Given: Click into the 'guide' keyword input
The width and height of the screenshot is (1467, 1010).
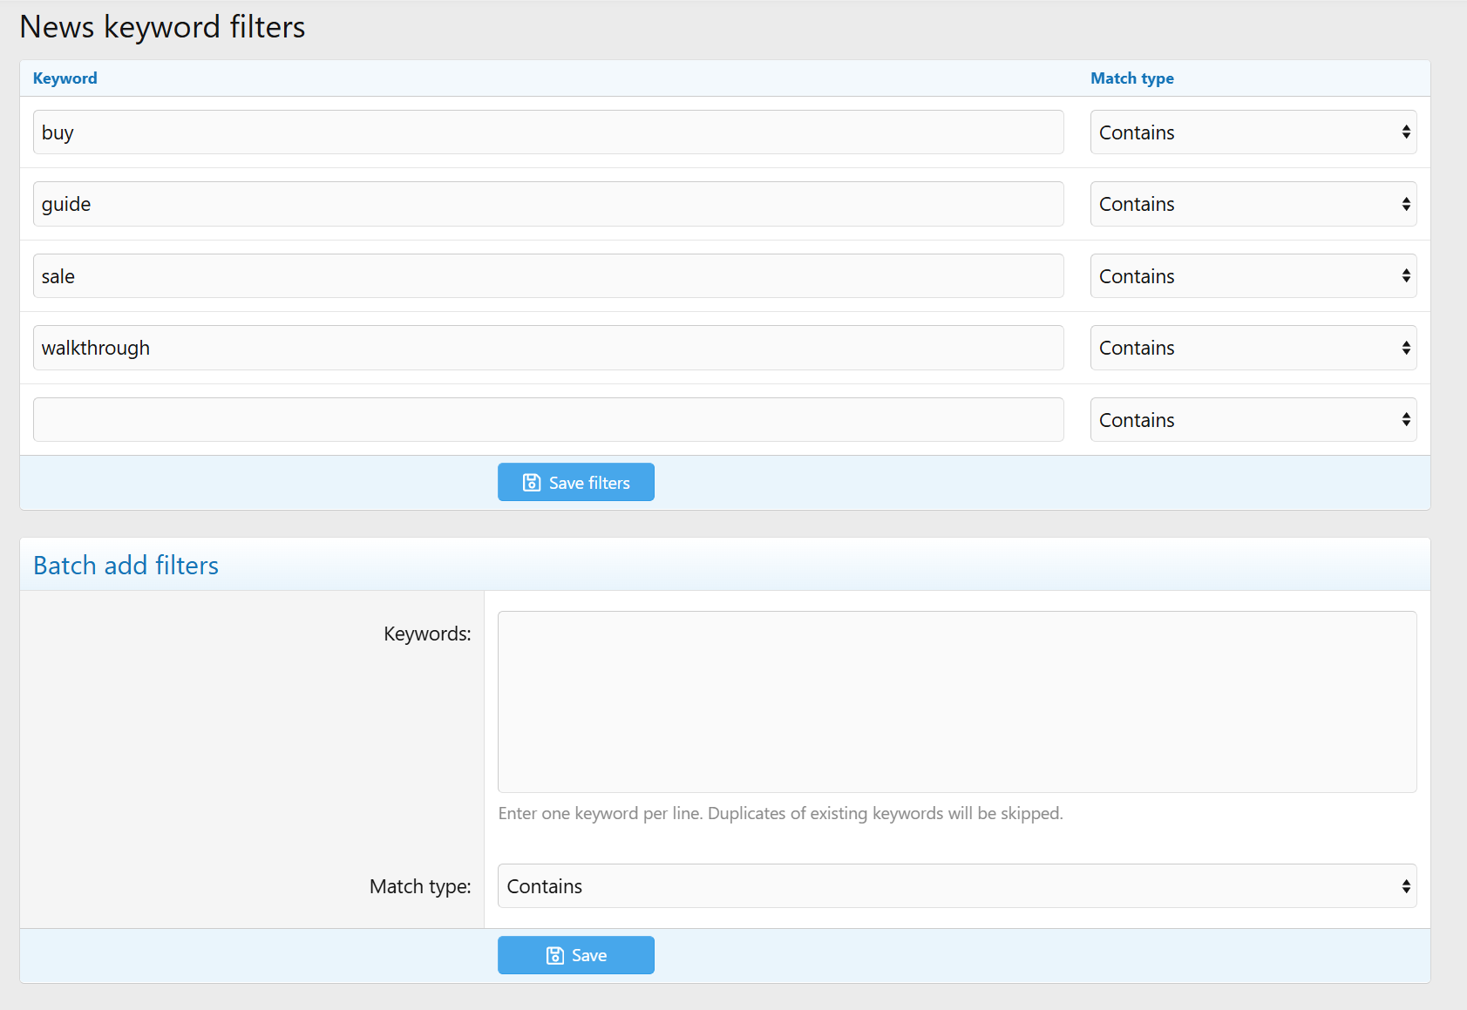Looking at the screenshot, I should (x=547, y=204).
